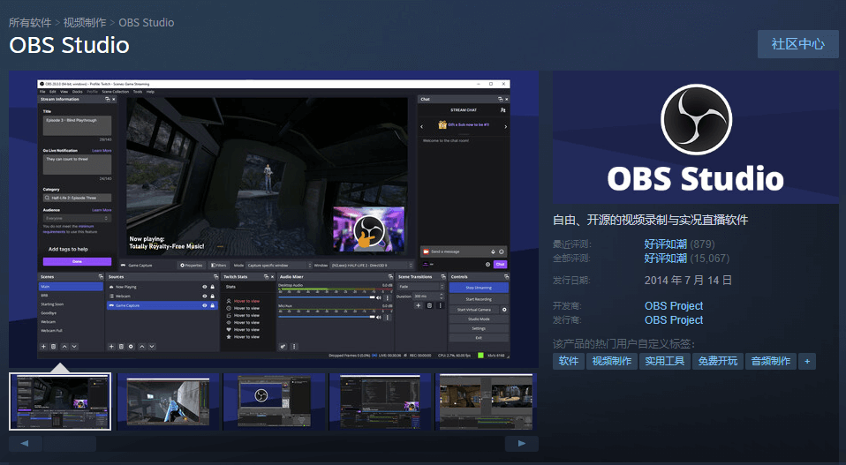Image resolution: width=846 pixels, height=465 pixels.
Task: Click the 社区中心 button
Action: point(798,44)
